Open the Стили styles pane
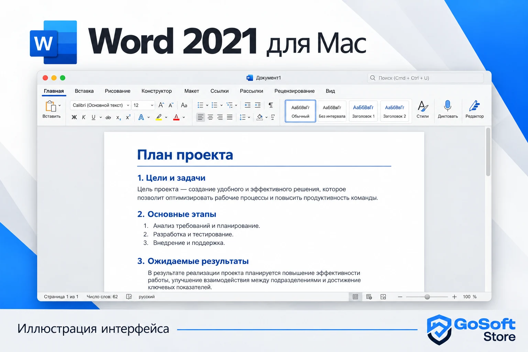The height and width of the screenshot is (352, 528). tap(422, 109)
